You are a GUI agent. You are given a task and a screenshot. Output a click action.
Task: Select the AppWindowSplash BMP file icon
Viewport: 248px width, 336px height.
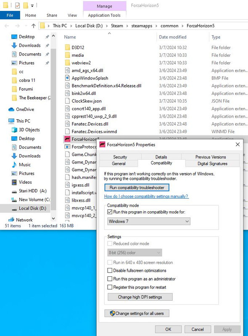[x=67, y=78]
